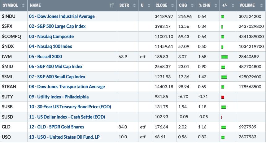Open USO - United States Oil Fund link
Viewport: 266px width, 143px height.
click(64, 137)
